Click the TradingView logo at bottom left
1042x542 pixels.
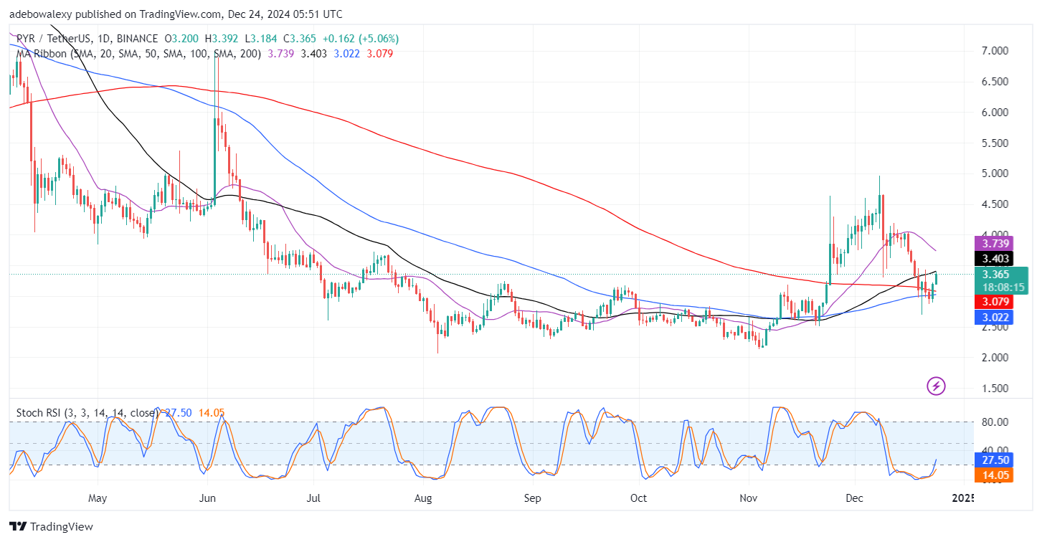tap(51, 526)
